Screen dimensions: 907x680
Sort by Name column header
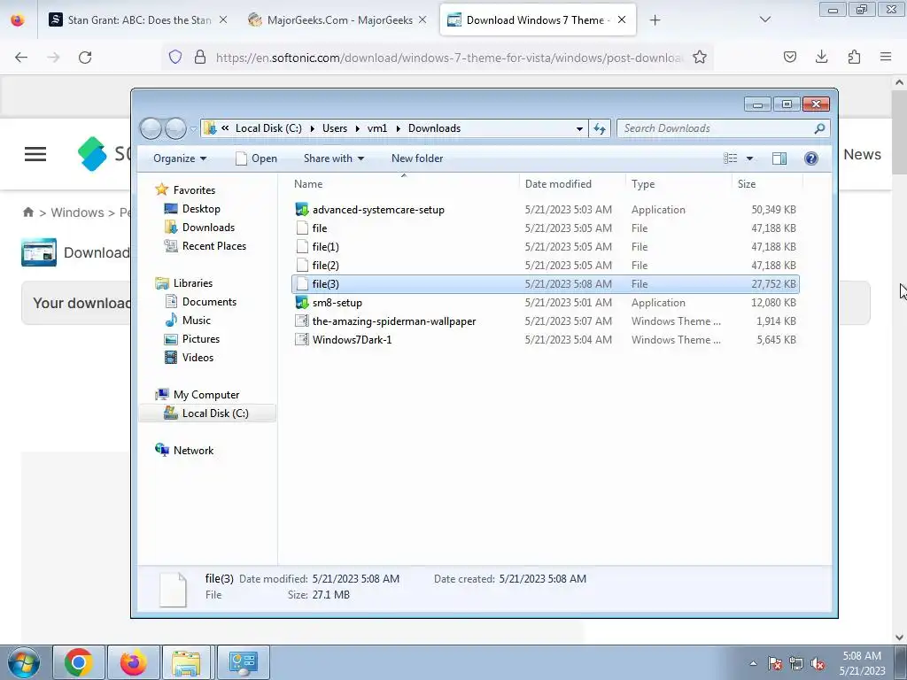[404, 184]
